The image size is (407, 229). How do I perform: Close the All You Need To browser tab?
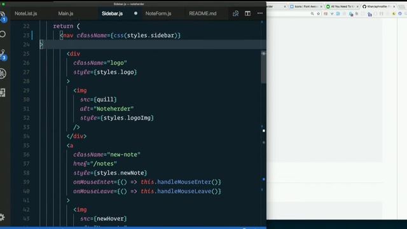tap(357, 6)
